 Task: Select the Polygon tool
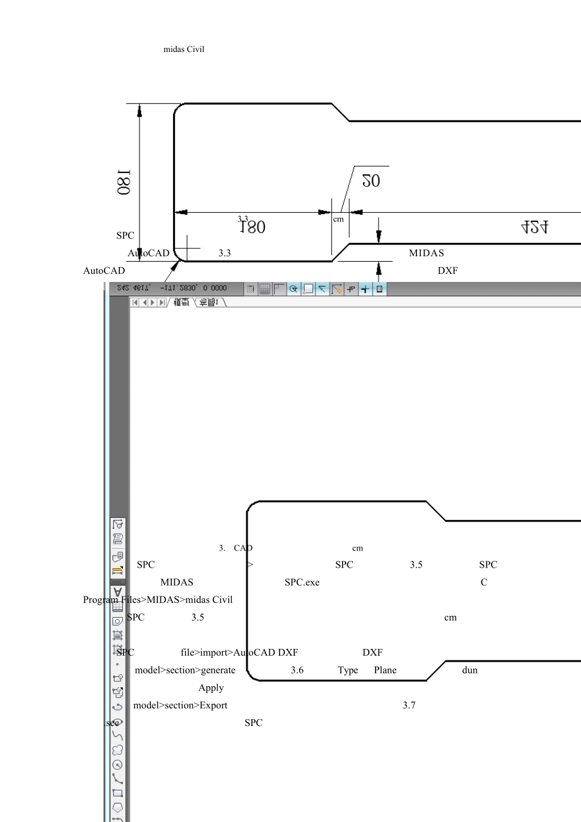117,807
